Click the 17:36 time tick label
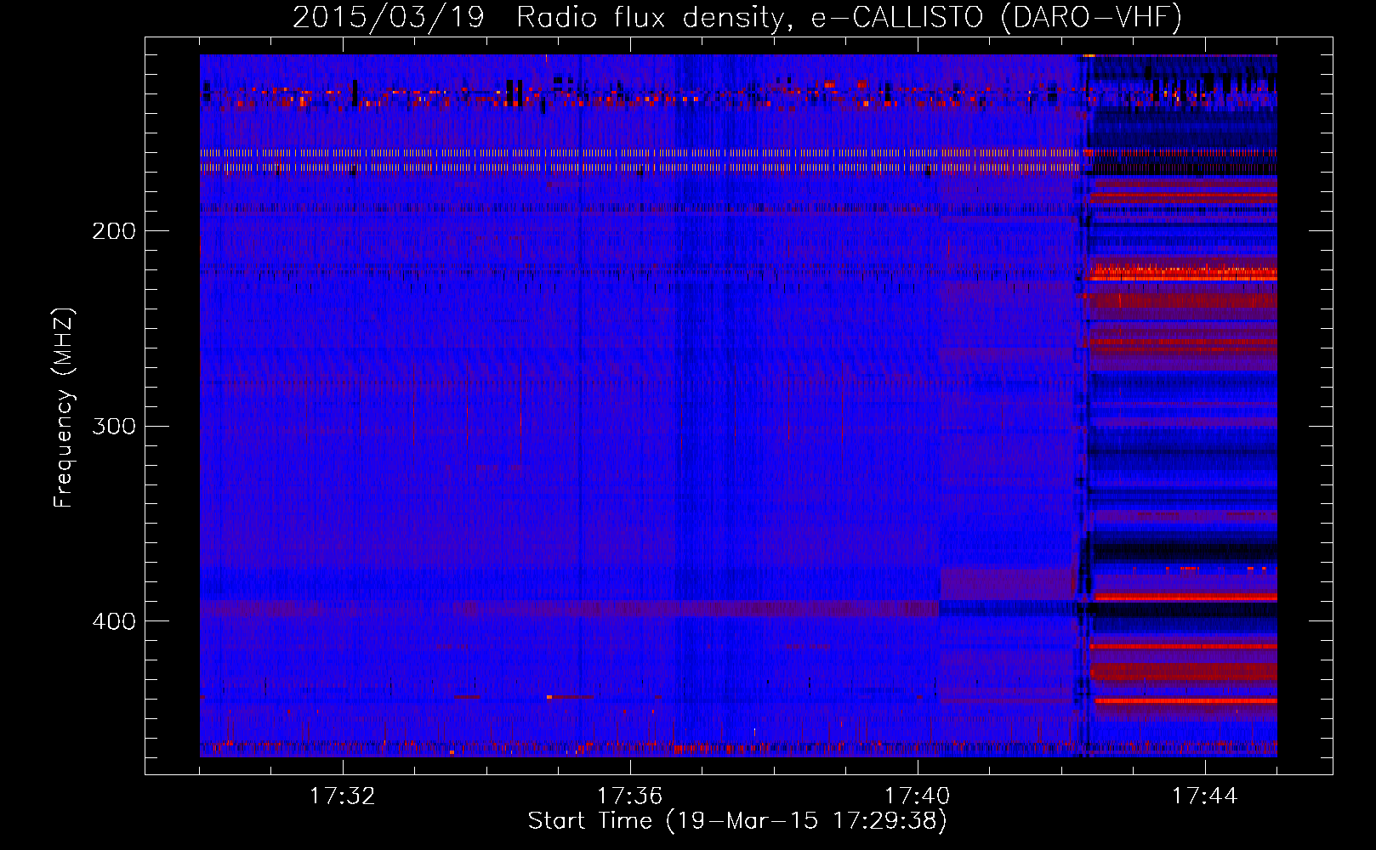The image size is (1376, 850). tap(629, 796)
